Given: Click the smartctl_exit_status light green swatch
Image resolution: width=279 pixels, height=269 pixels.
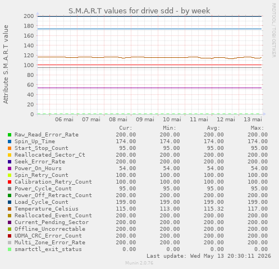Looking at the screenshot, I should [10, 249].
